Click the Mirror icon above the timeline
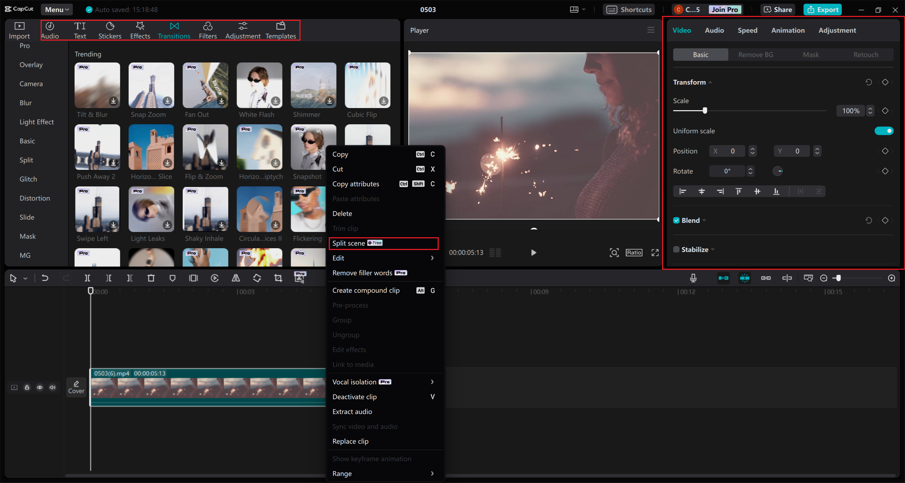The height and width of the screenshot is (483, 905). pos(236,278)
